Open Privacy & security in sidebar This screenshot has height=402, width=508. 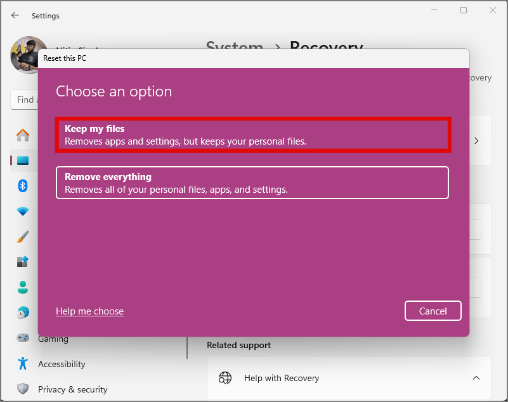72,389
